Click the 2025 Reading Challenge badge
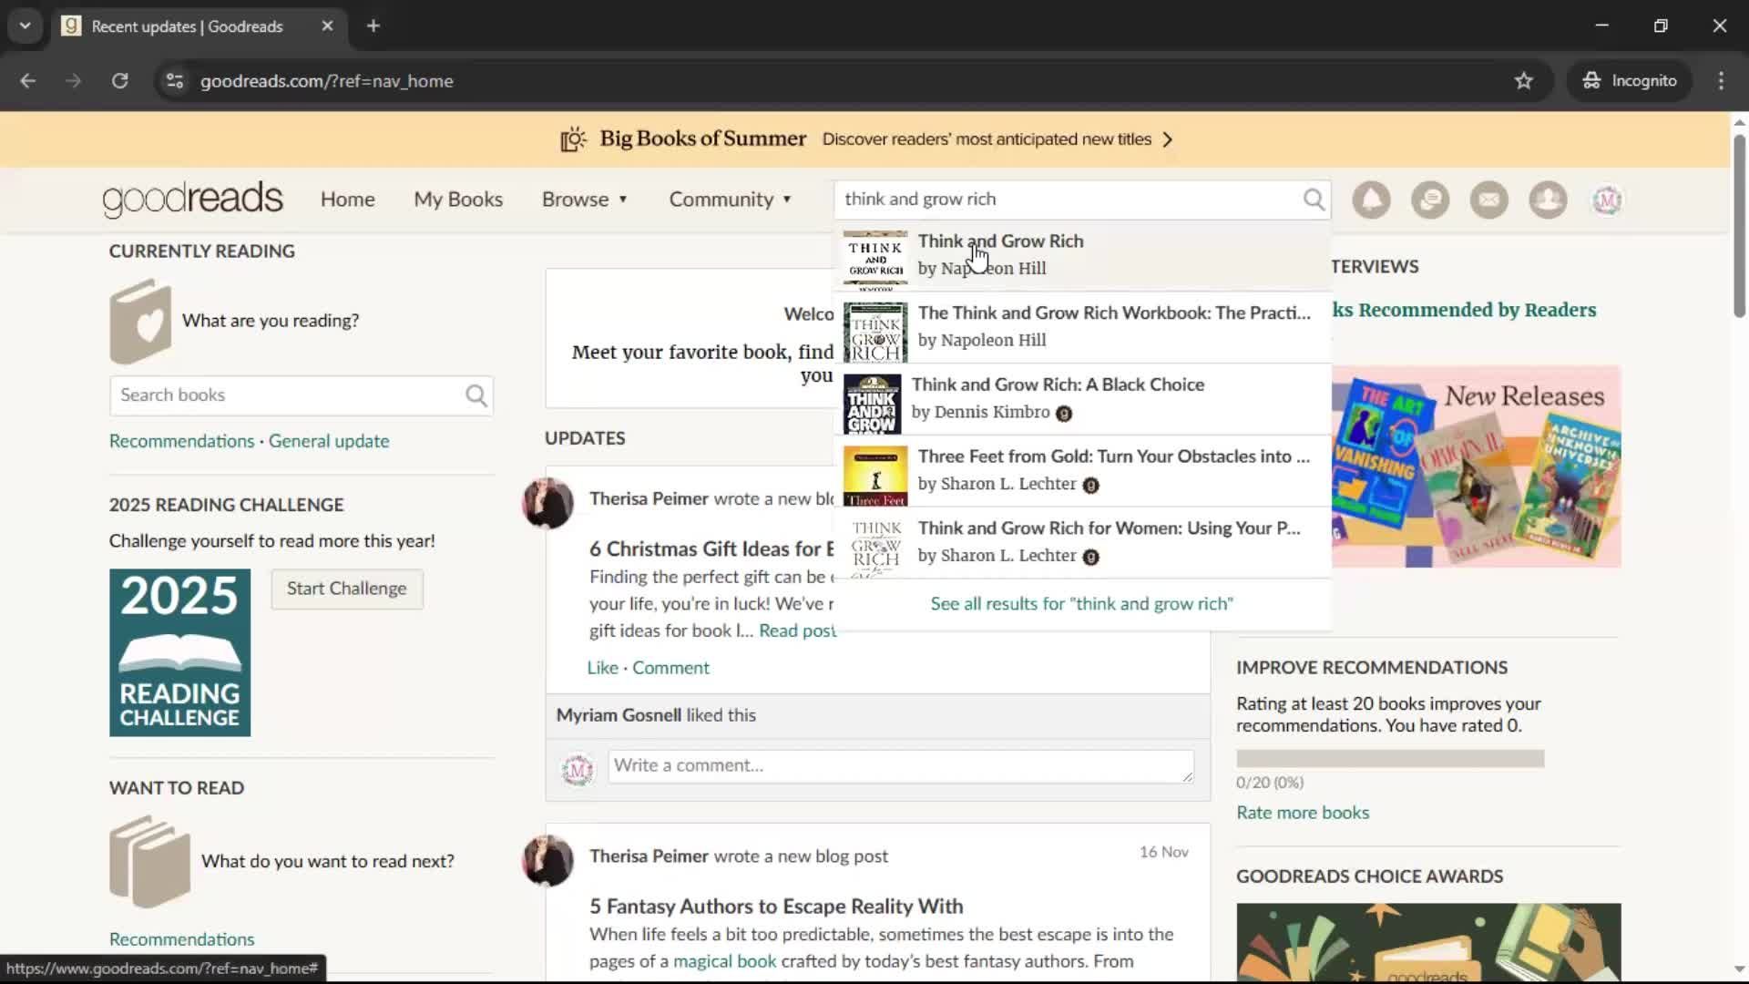Viewport: 1749px width, 984px height. [x=179, y=652]
